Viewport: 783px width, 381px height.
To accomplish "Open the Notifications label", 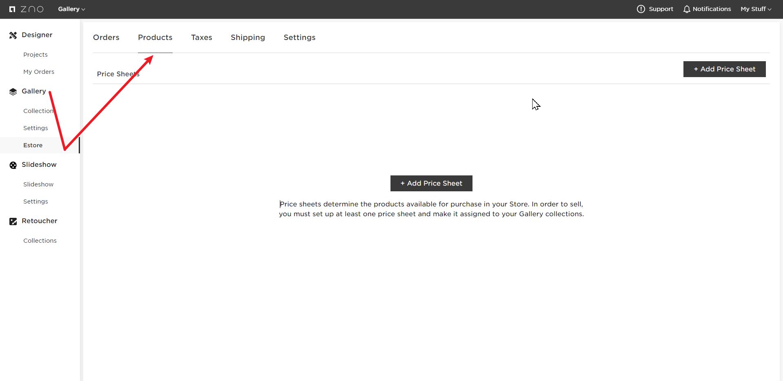I will click(x=712, y=9).
